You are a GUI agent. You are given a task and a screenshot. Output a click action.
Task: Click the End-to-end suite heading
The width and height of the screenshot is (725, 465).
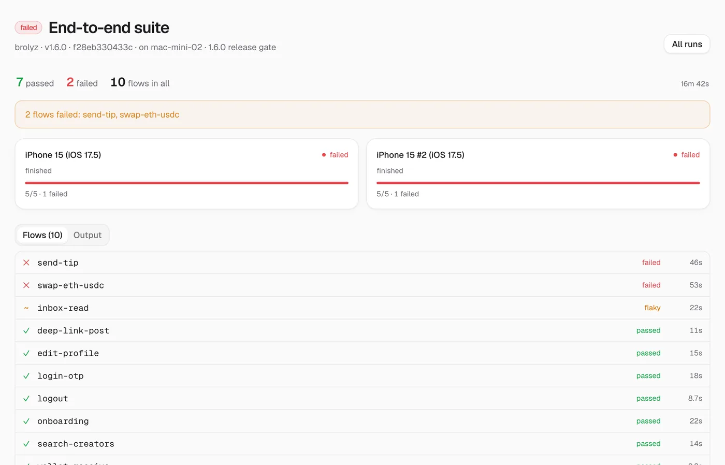109,27
